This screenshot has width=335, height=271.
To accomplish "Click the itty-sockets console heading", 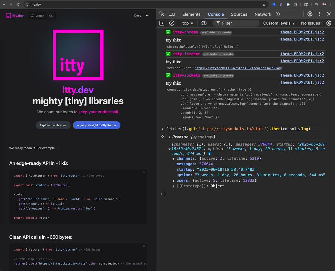I will click(186, 75).
